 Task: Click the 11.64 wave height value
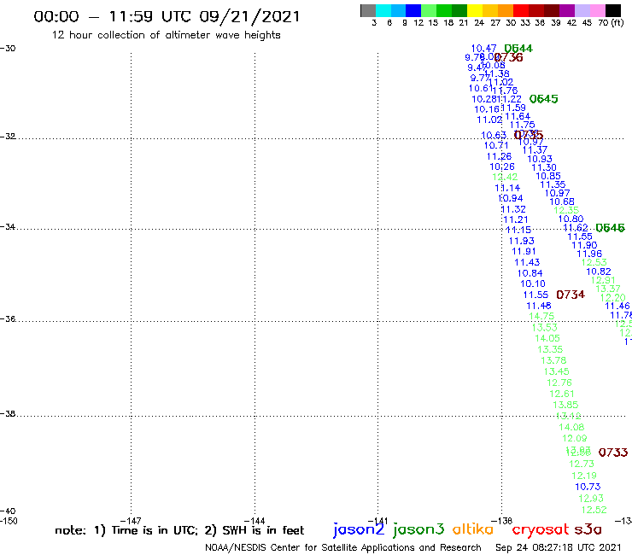(x=518, y=116)
